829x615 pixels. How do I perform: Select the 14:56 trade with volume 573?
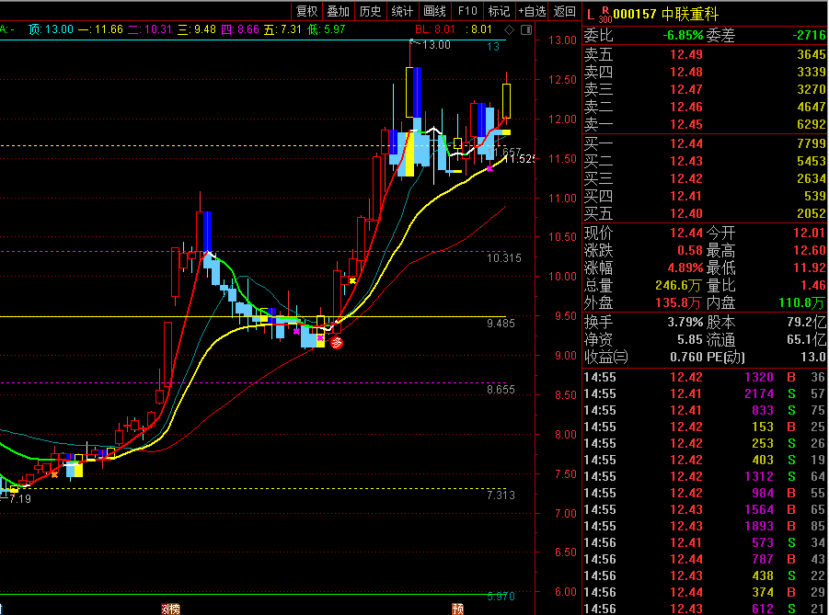705,542
